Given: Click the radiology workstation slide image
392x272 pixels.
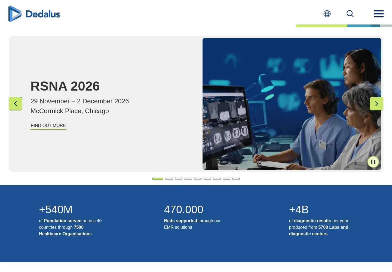Looking at the screenshot, I should click(x=292, y=104).
